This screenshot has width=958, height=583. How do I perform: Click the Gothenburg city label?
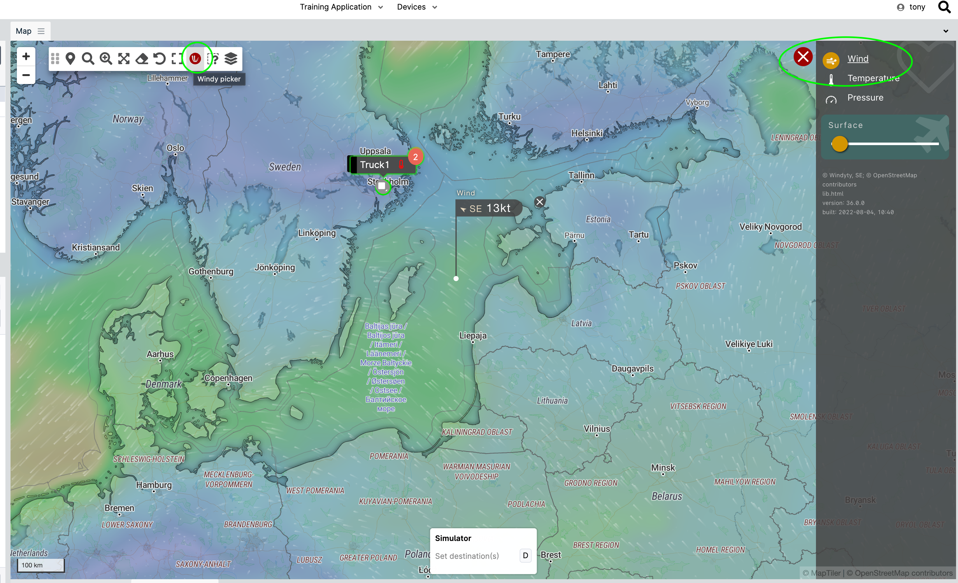tap(211, 271)
